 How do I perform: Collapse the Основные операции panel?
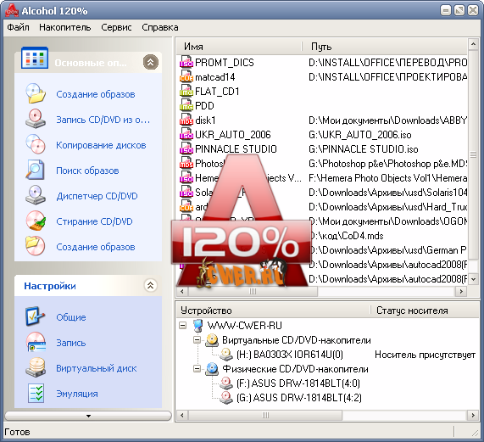(150, 63)
